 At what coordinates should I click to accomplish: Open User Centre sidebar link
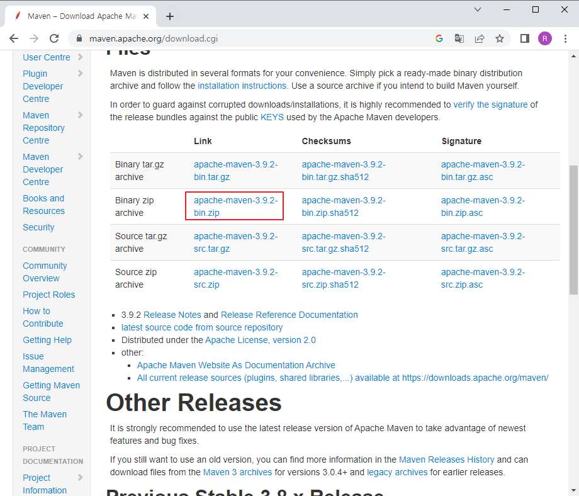tap(47, 57)
